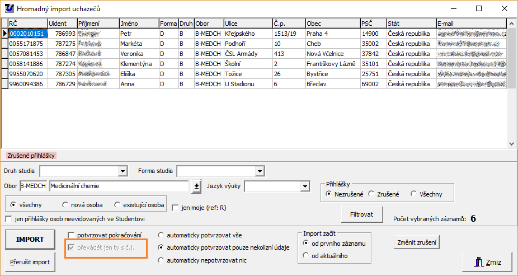This screenshot has height=276, width=518.
Task: Select 'automaticky potvrzovat vše' option
Action: coord(162,235)
